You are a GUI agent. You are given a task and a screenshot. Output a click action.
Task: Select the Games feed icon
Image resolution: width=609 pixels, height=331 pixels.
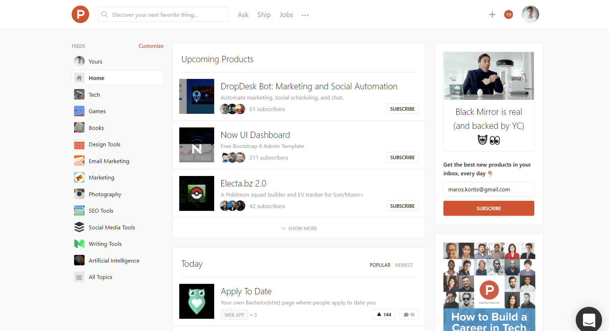(79, 111)
